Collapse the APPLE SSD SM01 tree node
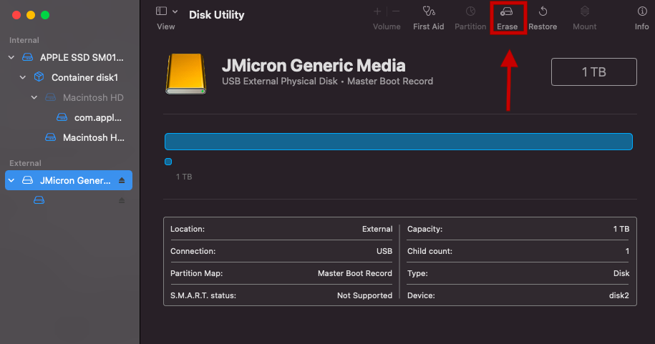This screenshot has height=344, width=655. (11, 57)
